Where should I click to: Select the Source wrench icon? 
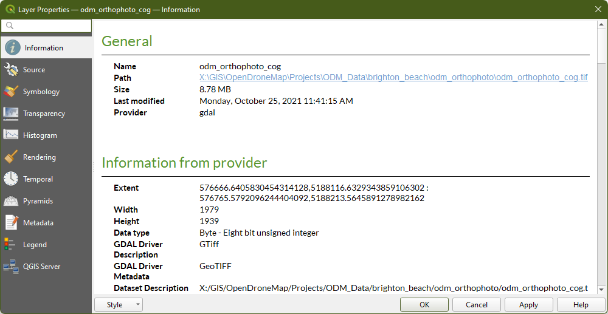tap(12, 70)
